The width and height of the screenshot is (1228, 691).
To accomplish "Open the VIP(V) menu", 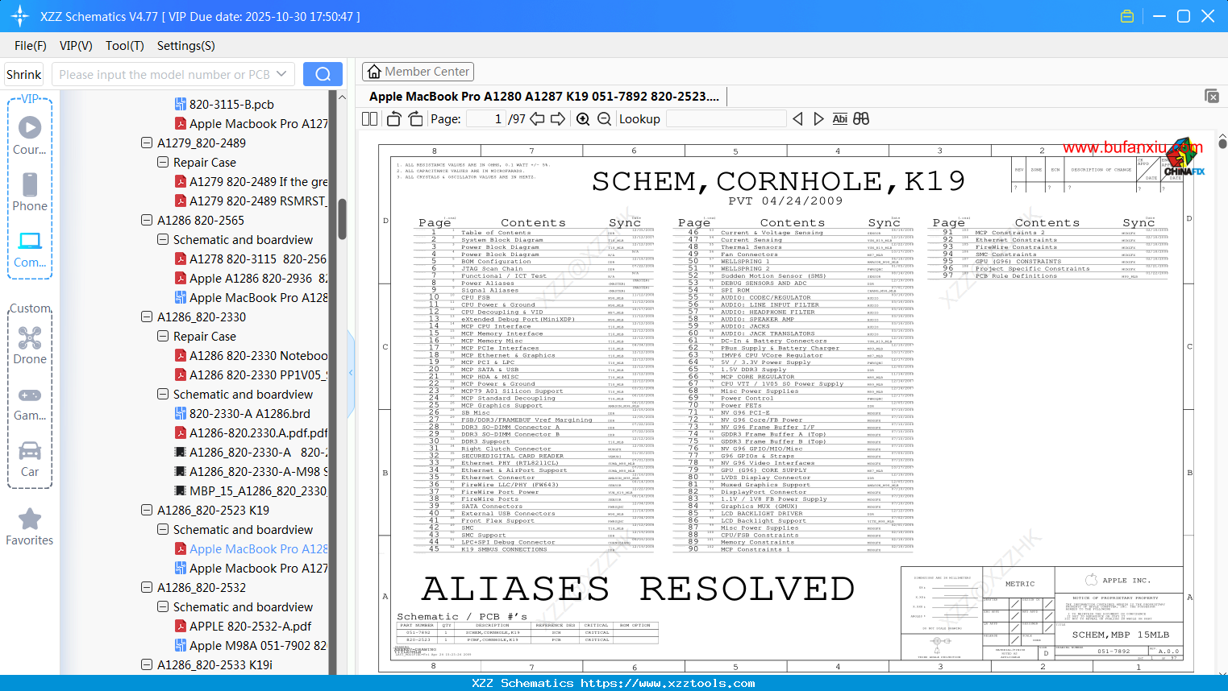I will [76, 46].
